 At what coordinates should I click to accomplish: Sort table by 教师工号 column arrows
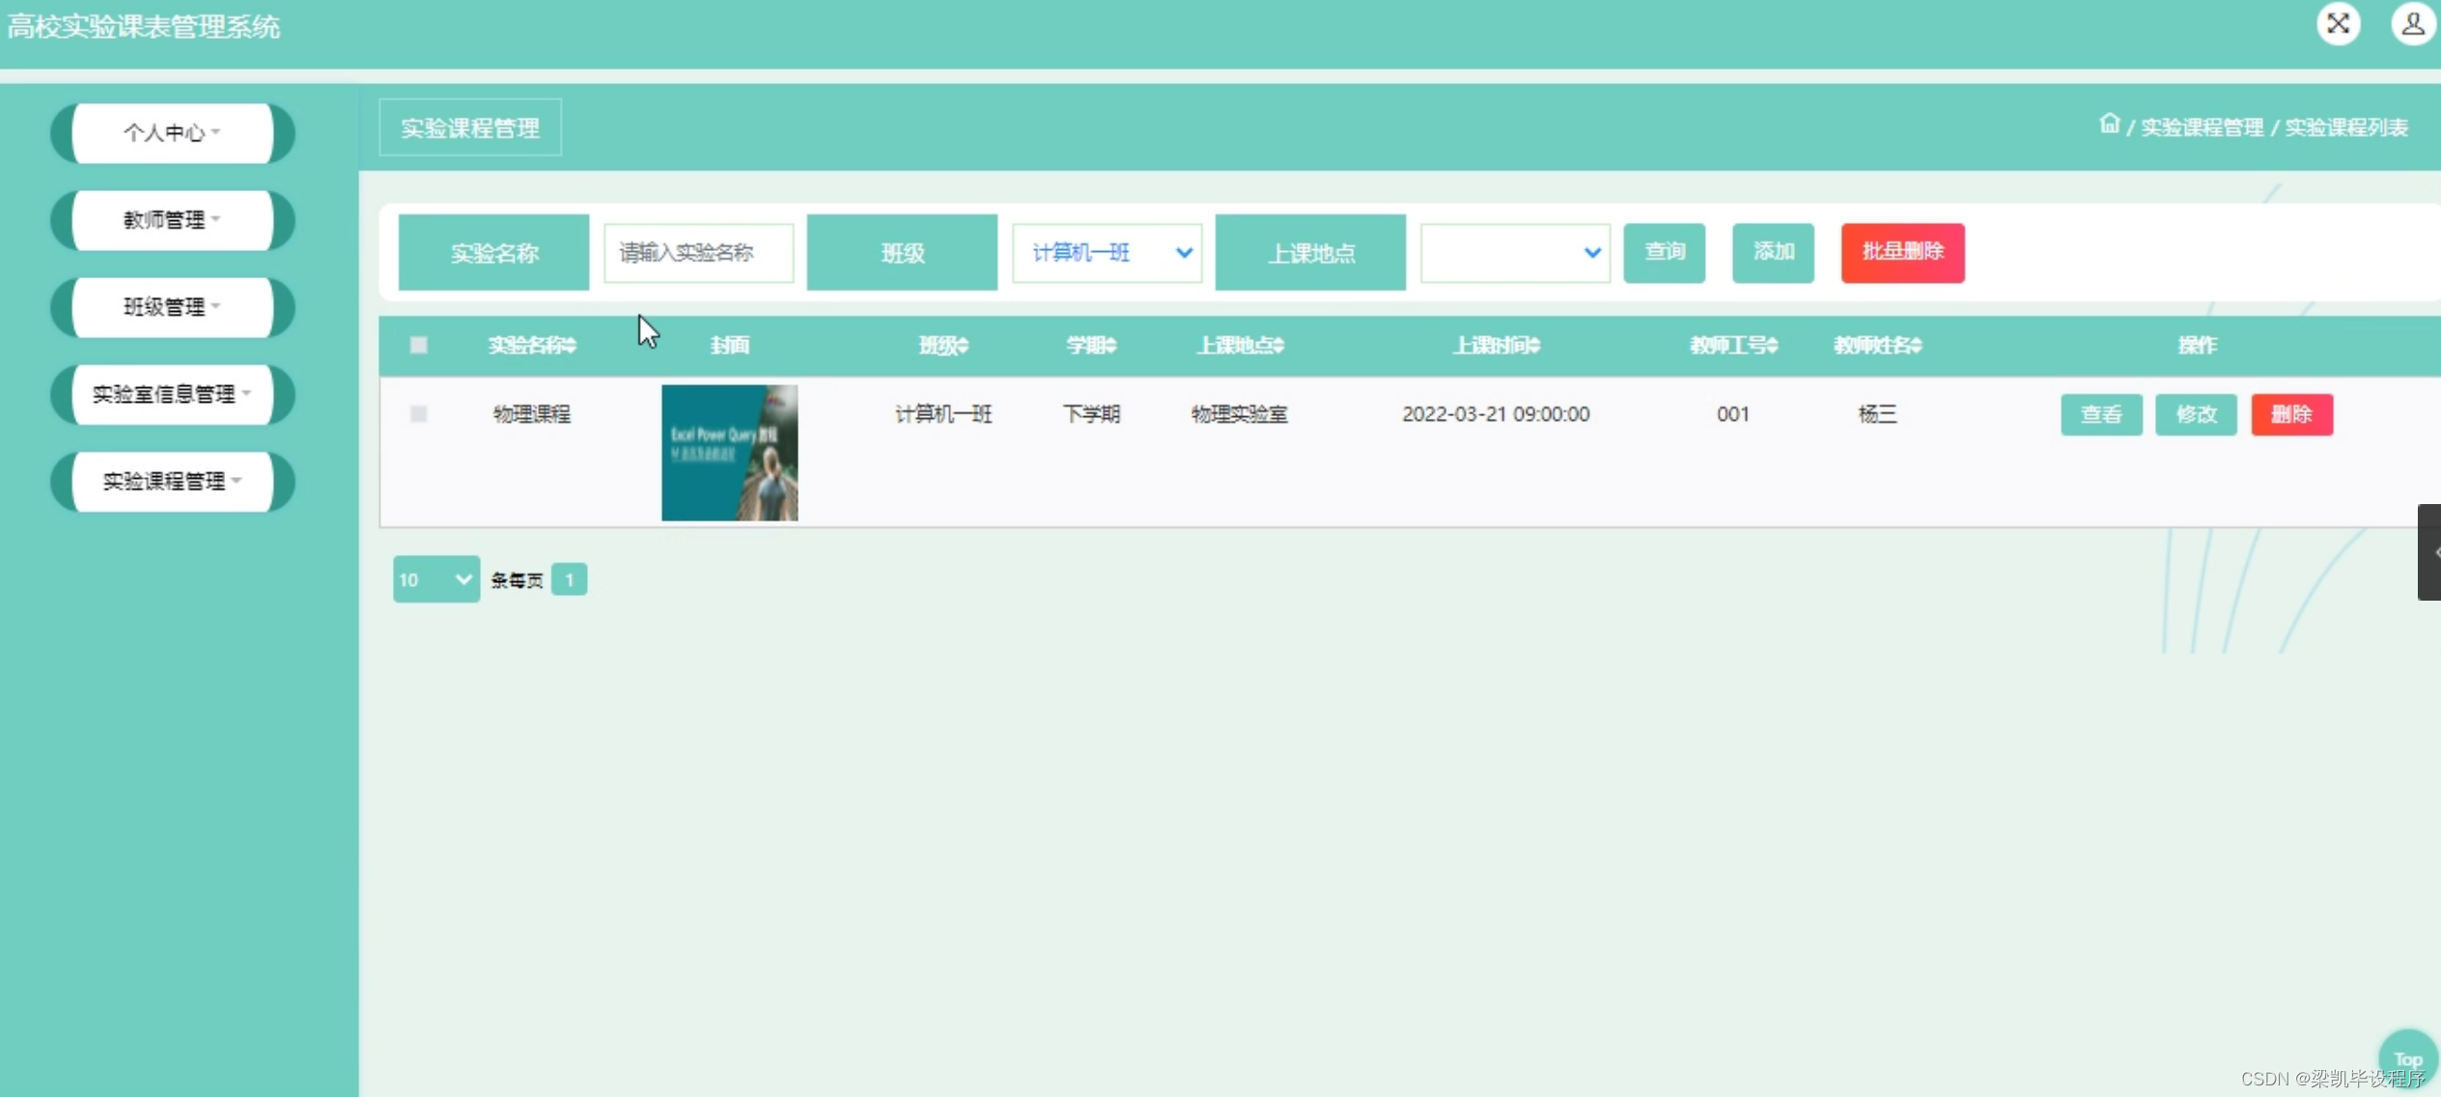1772,346
